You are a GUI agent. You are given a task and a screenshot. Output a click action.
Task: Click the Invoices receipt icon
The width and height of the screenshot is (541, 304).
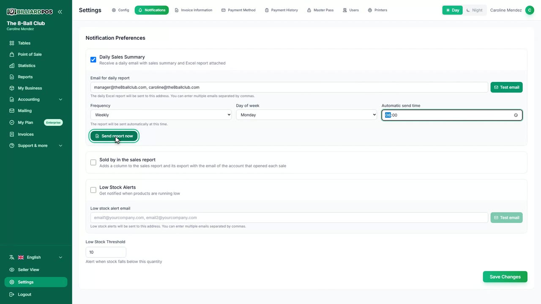coord(12,134)
